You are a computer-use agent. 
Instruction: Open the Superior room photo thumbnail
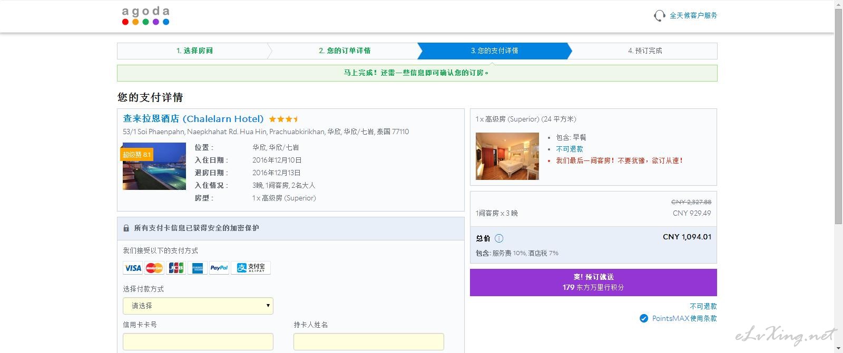click(507, 156)
